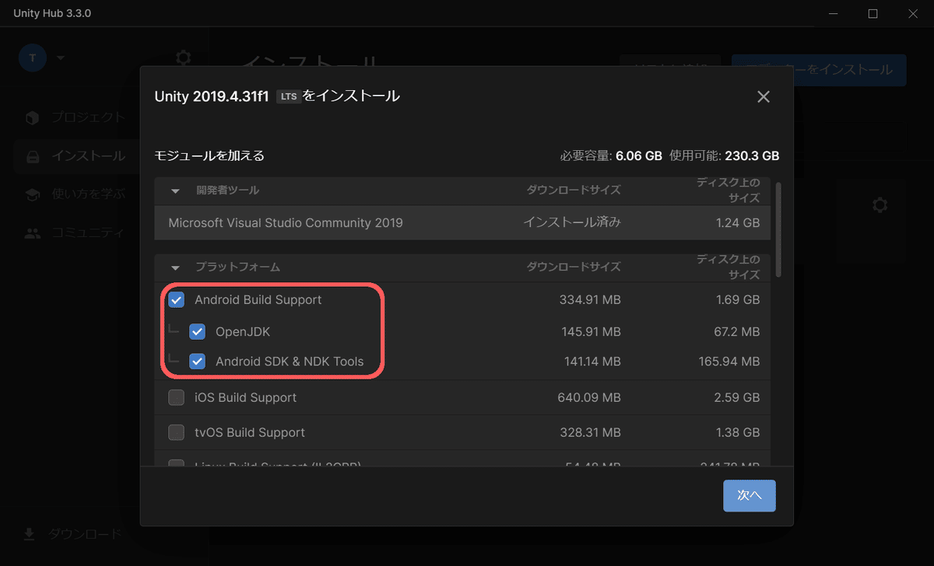This screenshot has height=566, width=934.
Task: Close the Unity install dialog with X
Action: [x=763, y=96]
